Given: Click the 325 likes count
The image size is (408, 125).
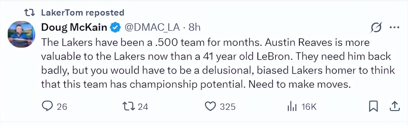Looking at the screenshot, I should [x=228, y=107].
